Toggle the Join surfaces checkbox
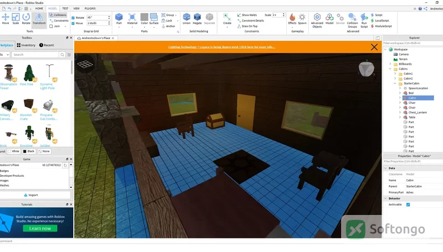The height and width of the screenshot is (252, 443). [x=51, y=26]
